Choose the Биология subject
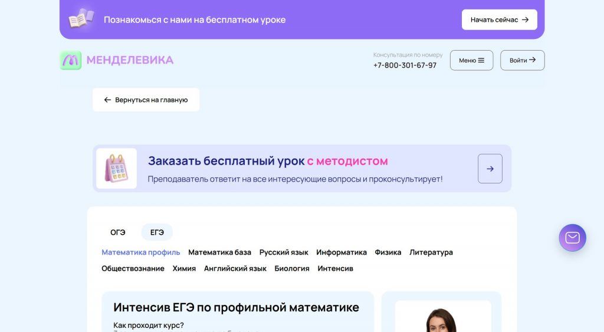 292,268
